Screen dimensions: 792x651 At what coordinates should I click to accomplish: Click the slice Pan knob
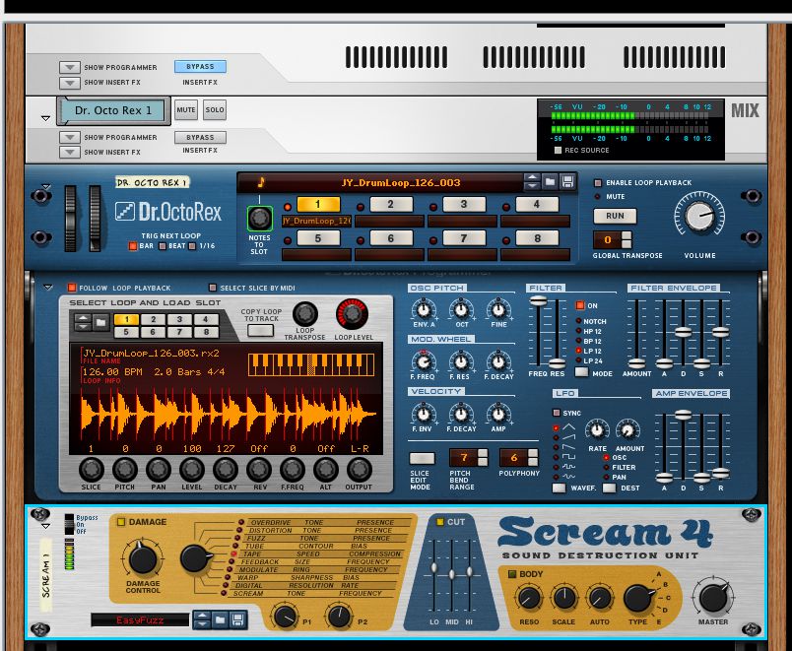[158, 470]
